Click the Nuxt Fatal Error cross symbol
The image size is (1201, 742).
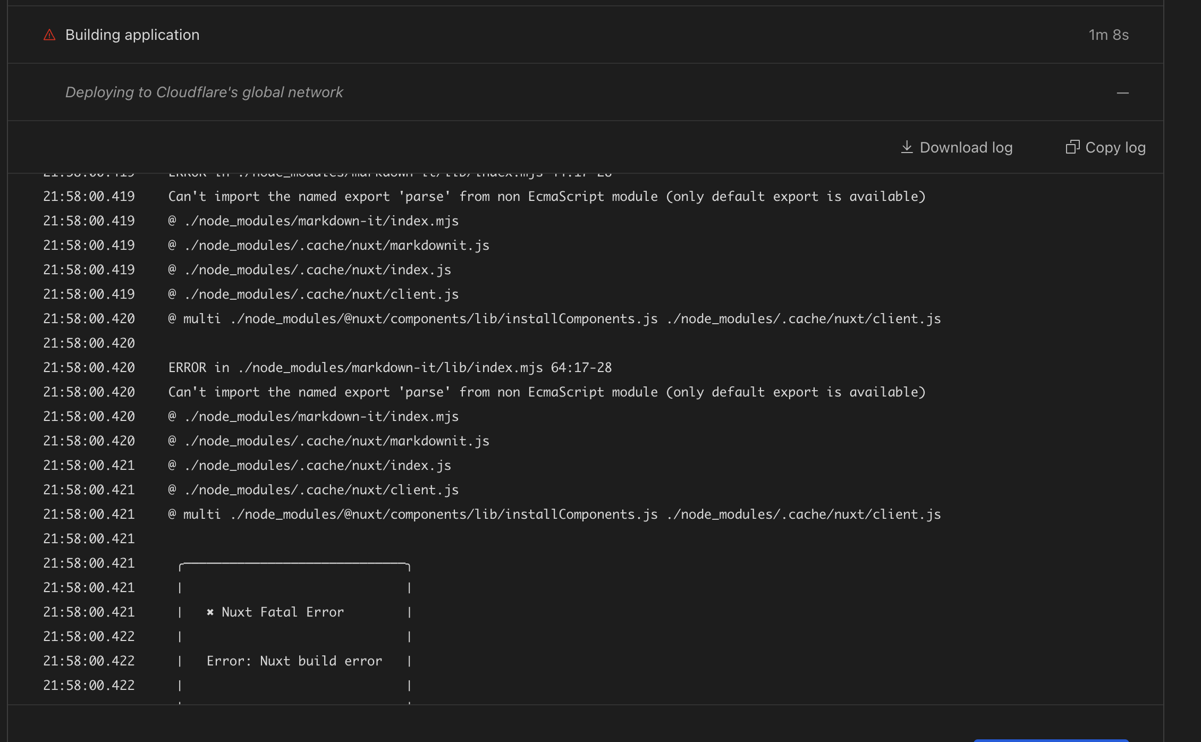pos(210,612)
